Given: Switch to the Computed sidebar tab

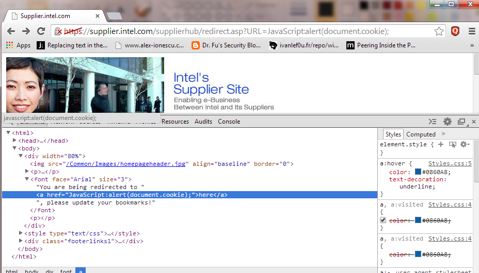Looking at the screenshot, I should point(421,134).
